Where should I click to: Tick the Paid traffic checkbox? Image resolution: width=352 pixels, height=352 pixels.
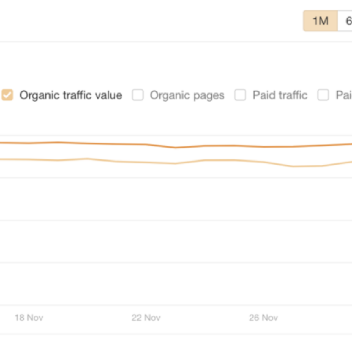[240, 95]
